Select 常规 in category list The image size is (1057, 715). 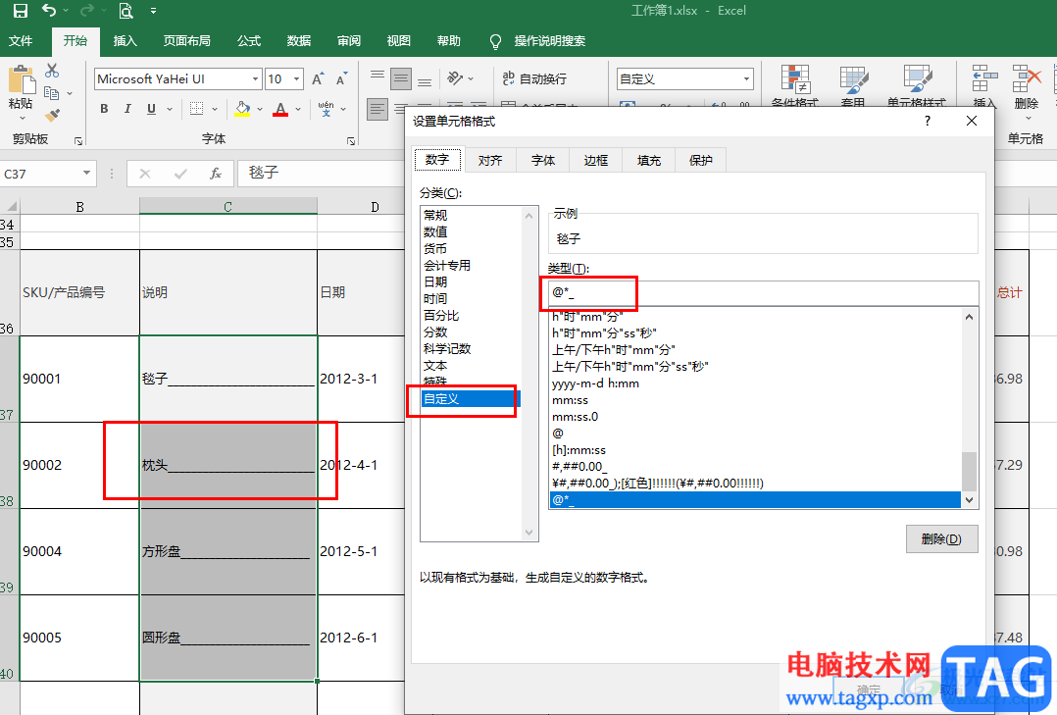(x=435, y=215)
